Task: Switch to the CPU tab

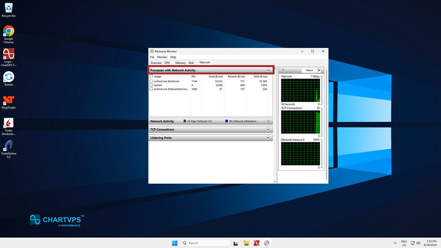Action: click(167, 63)
